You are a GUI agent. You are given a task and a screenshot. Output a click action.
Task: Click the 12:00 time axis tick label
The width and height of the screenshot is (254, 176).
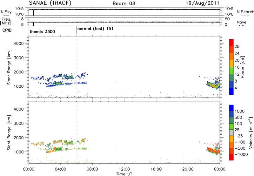point(124,169)
